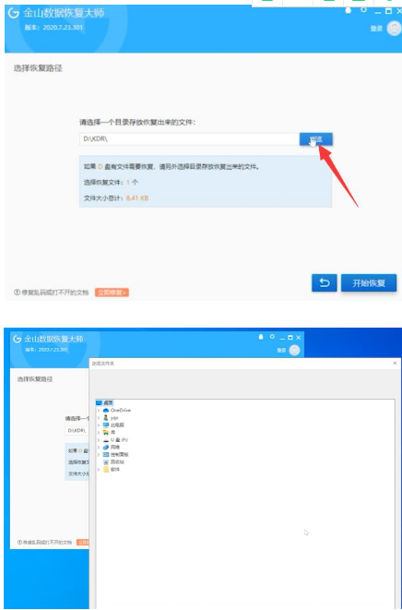Viewport: 402px width, 610px height.
Task: Expand the 库 libraries node
Action: (x=99, y=433)
